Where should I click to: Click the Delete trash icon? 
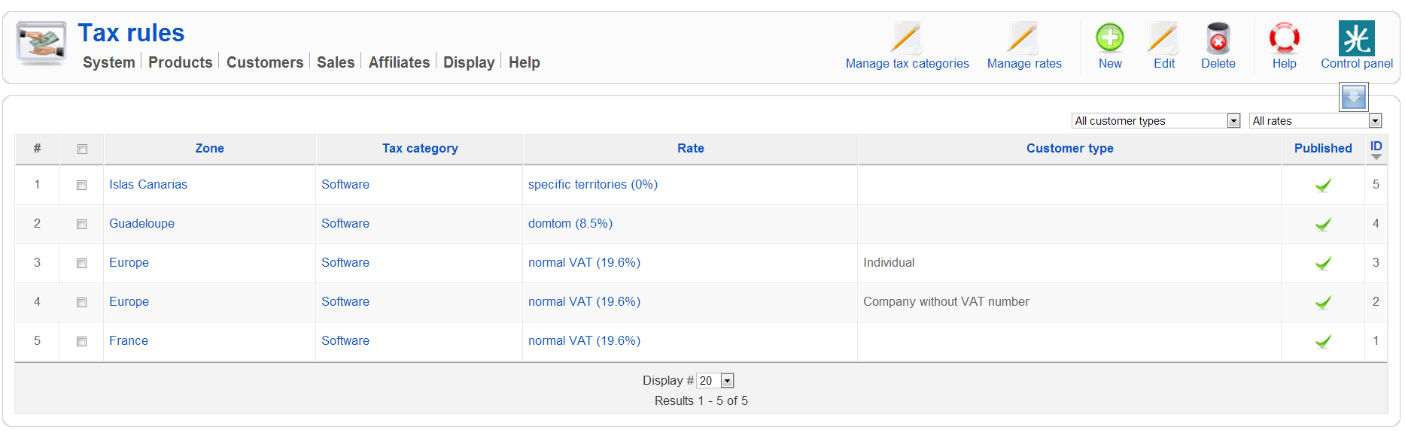click(1218, 38)
